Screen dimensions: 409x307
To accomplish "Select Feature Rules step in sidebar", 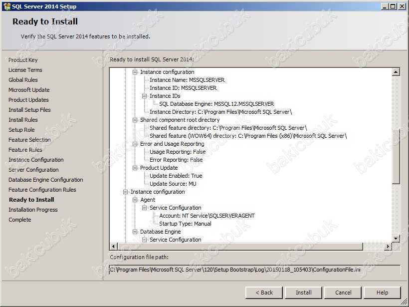I will pyautogui.click(x=25, y=150).
